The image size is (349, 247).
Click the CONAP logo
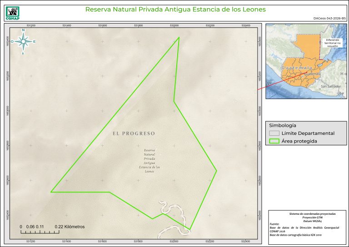(x=11, y=11)
